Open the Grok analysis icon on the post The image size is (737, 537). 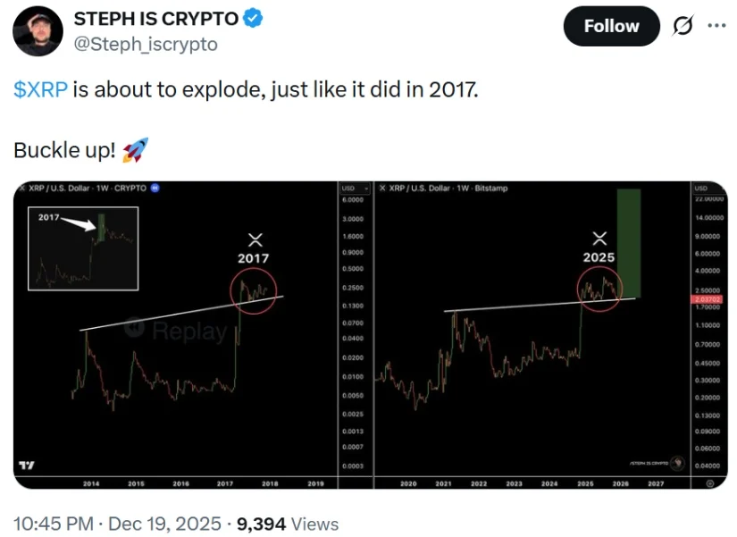point(683,26)
